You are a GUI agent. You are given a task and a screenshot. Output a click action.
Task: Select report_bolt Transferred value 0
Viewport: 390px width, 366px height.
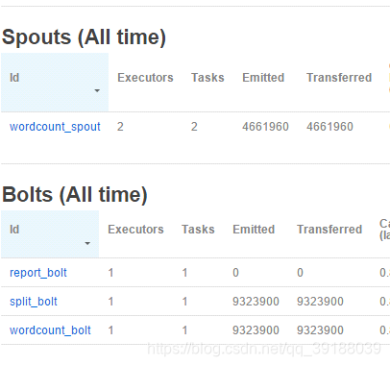tap(300, 273)
